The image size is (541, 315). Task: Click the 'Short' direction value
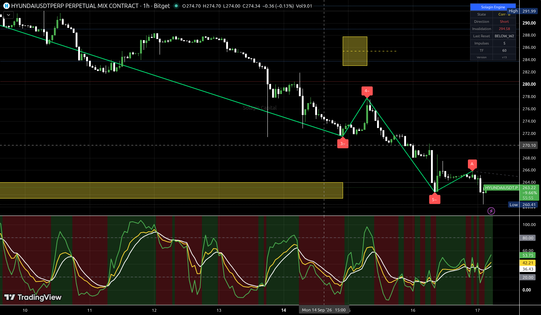[504, 22]
